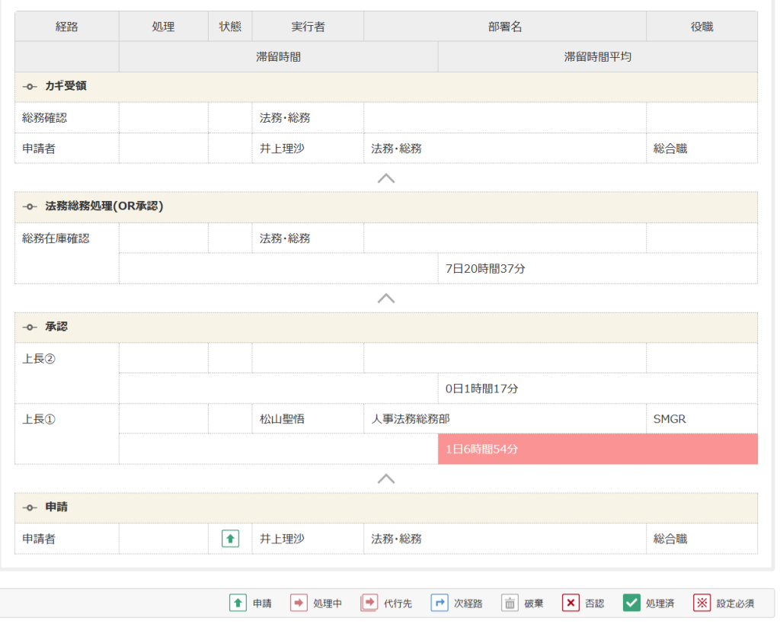Click the green 処理済 checkmark icon
The height and width of the screenshot is (627, 780).
pos(631,603)
